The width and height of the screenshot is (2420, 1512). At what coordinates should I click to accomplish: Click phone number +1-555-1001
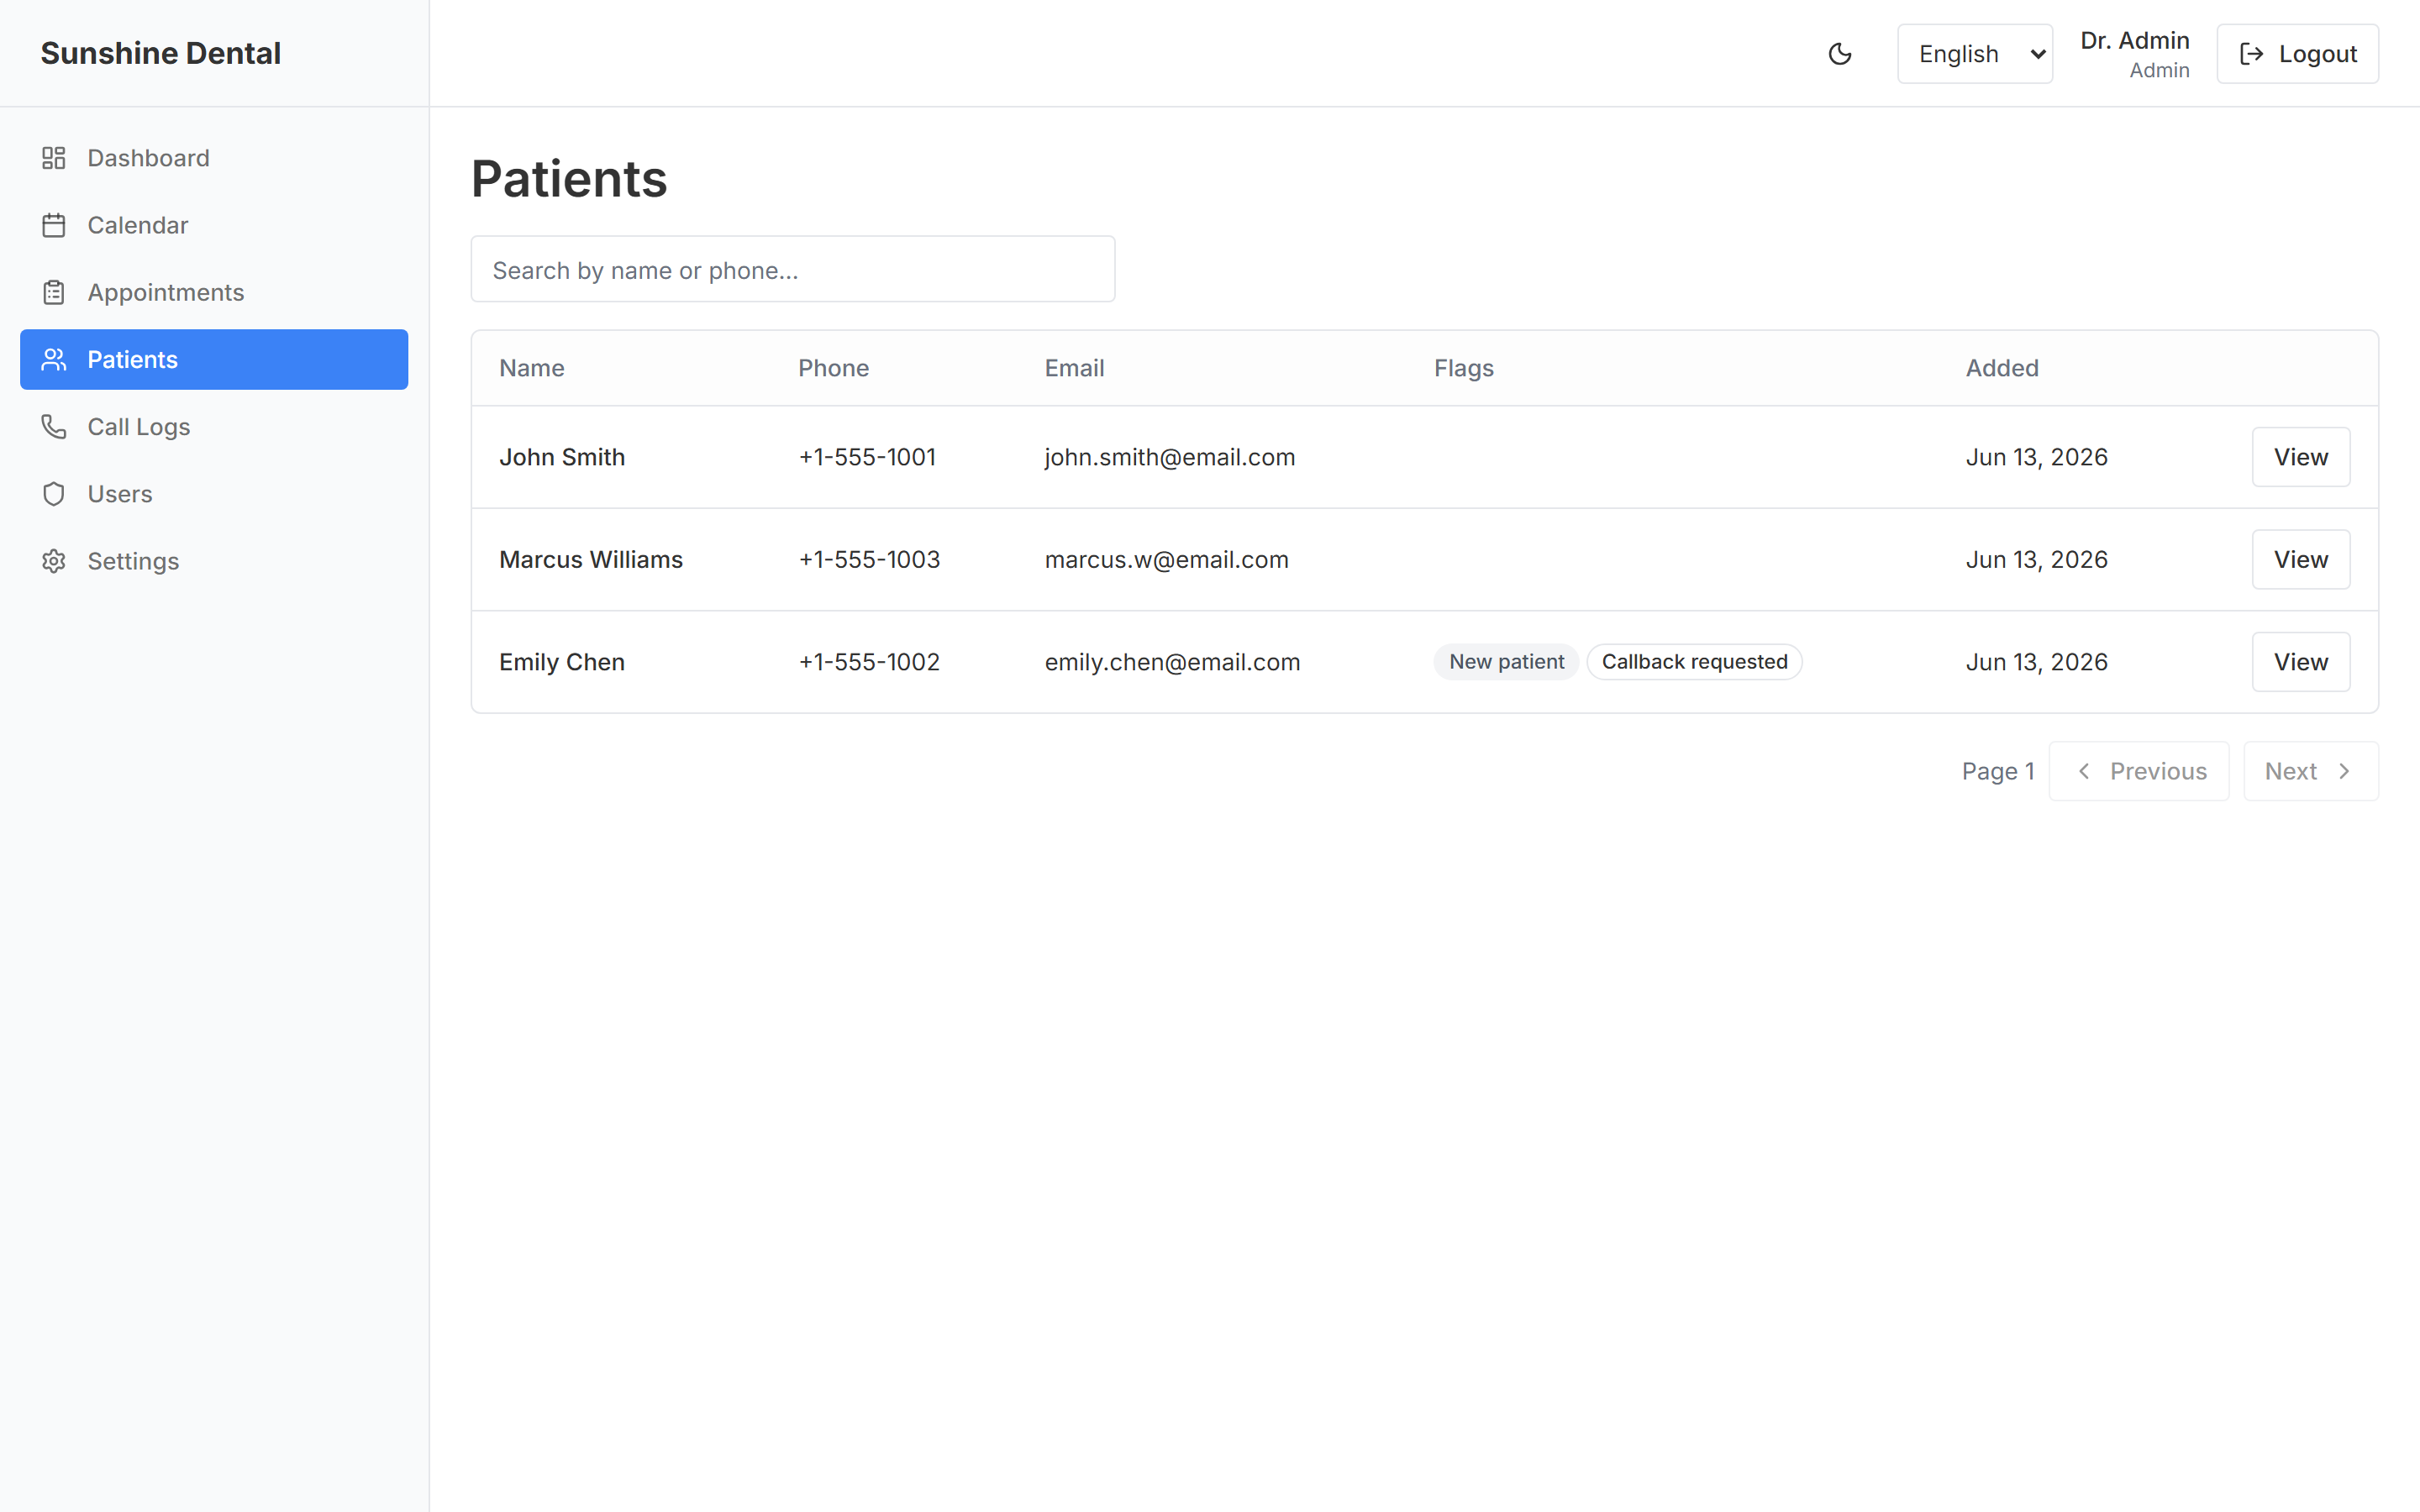point(867,457)
